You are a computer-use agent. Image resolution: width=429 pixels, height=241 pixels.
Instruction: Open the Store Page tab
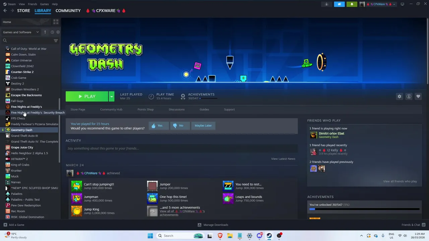pyautogui.click(x=78, y=109)
